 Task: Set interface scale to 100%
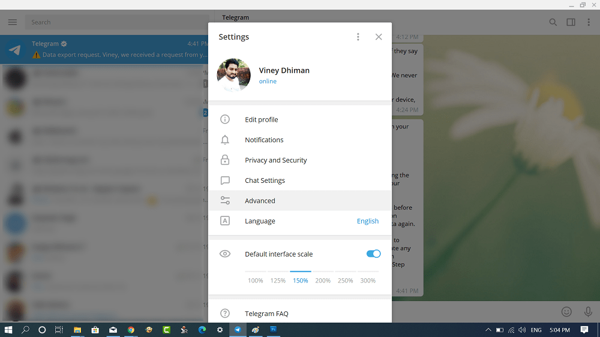pos(255,281)
